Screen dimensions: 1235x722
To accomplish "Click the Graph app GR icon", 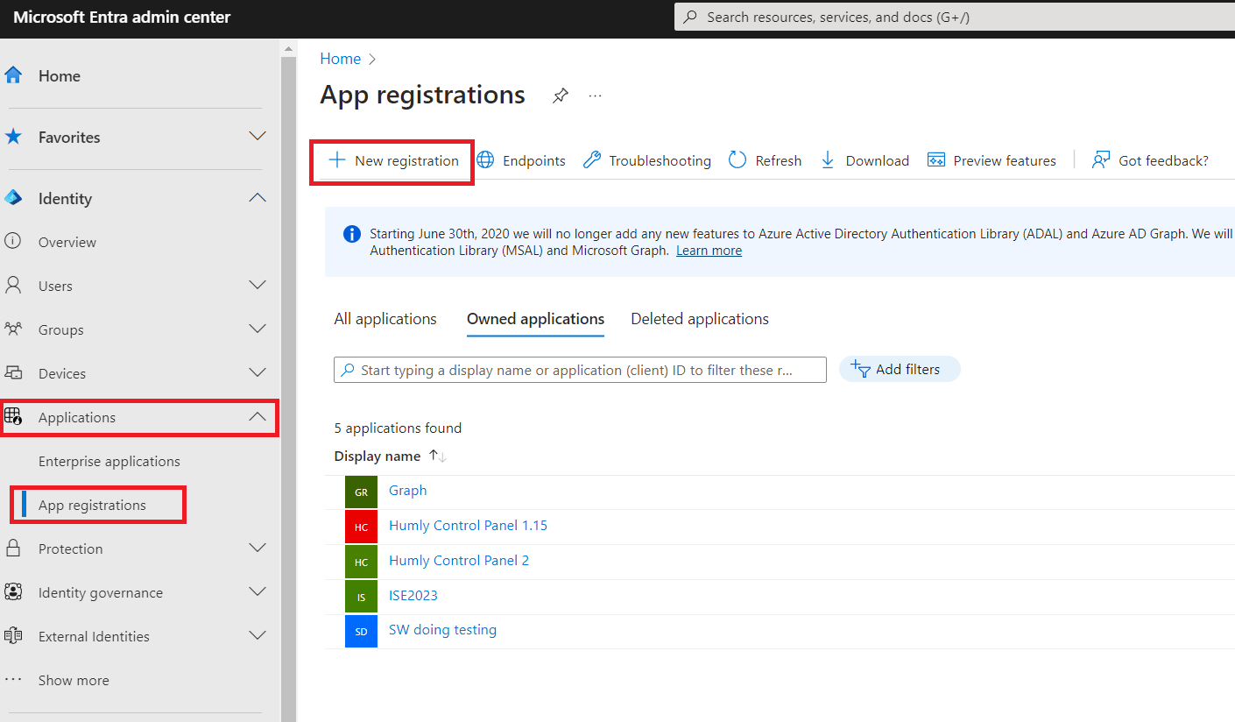I will click(361, 492).
